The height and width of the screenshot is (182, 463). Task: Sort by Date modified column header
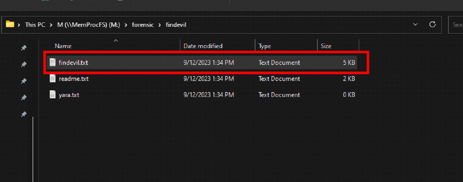click(x=203, y=46)
